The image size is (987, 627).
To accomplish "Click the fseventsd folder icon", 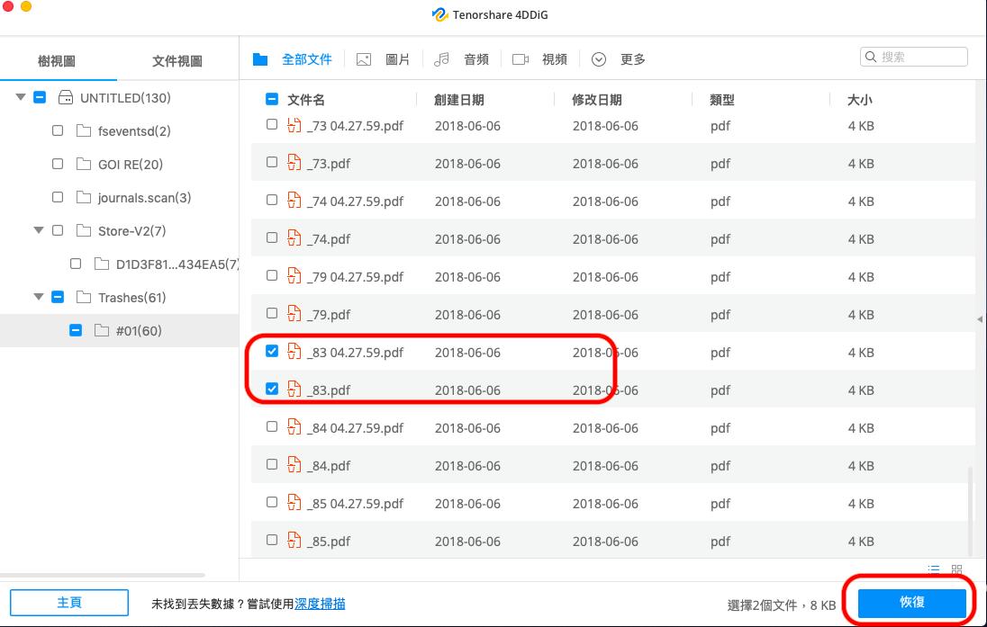I will (x=84, y=130).
